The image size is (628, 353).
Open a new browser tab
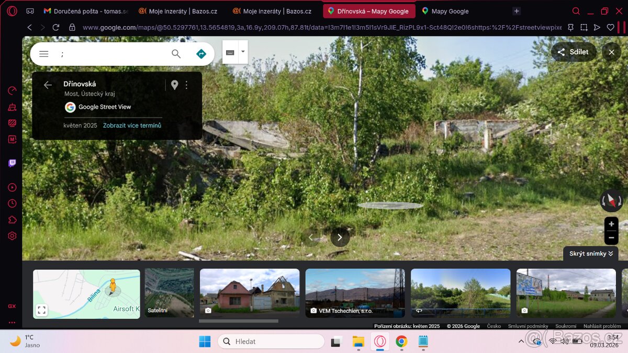(x=517, y=11)
